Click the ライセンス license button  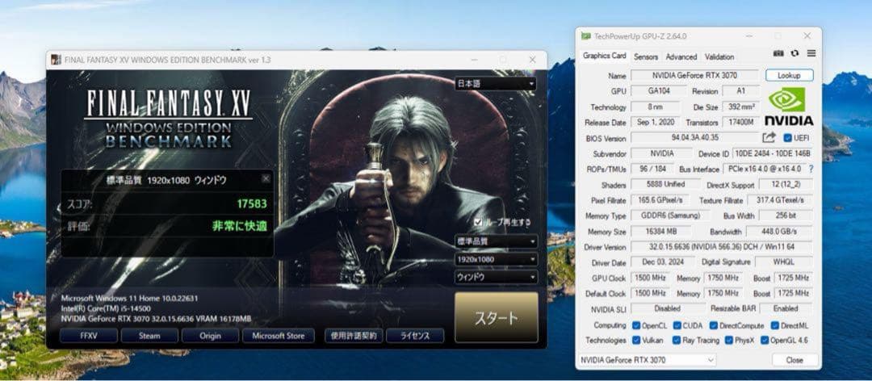tap(415, 335)
